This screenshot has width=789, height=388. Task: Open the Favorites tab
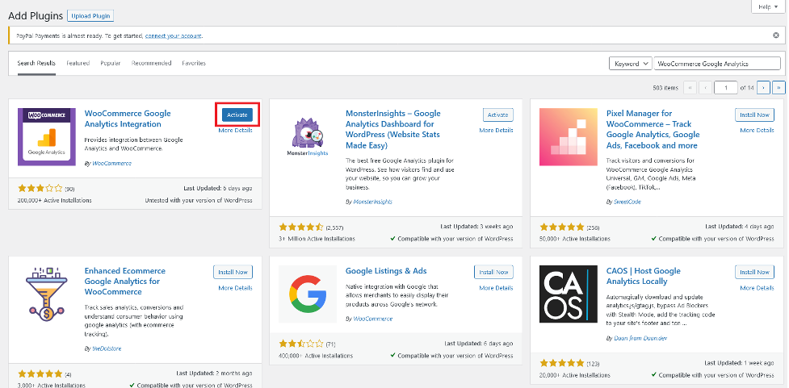[194, 64]
